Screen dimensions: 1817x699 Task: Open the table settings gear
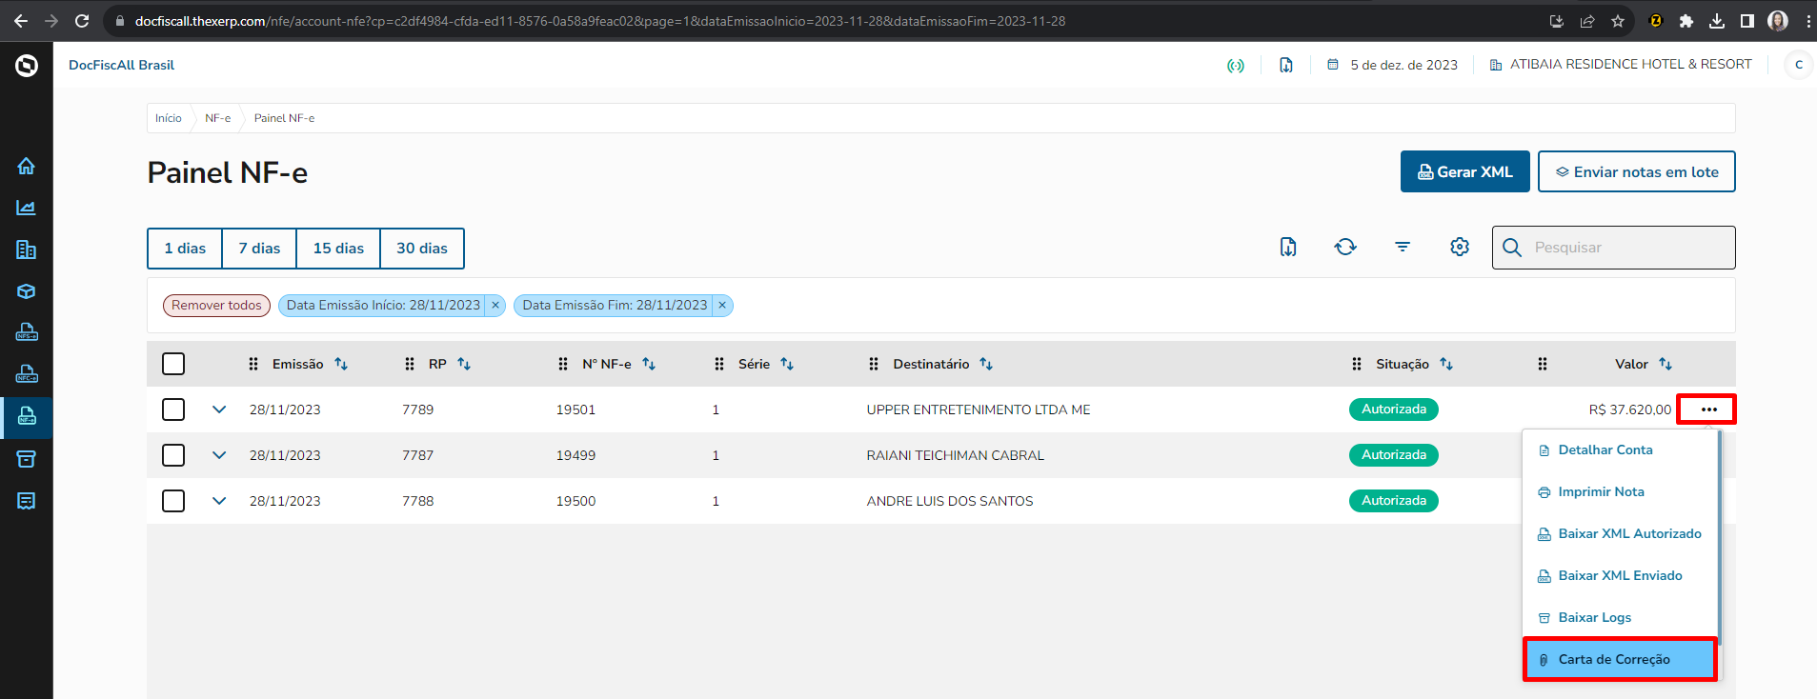click(x=1460, y=247)
